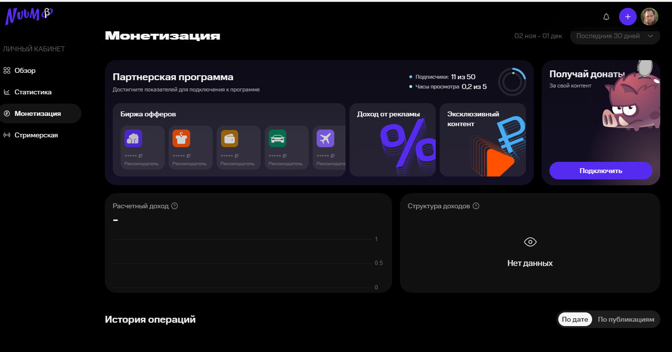Image resolution: width=672 pixels, height=352 pixels.
Task: Select the house offer icon
Action: pos(133,138)
